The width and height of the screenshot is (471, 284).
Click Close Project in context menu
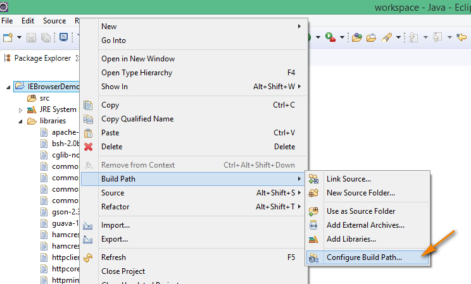pyautogui.click(x=124, y=271)
